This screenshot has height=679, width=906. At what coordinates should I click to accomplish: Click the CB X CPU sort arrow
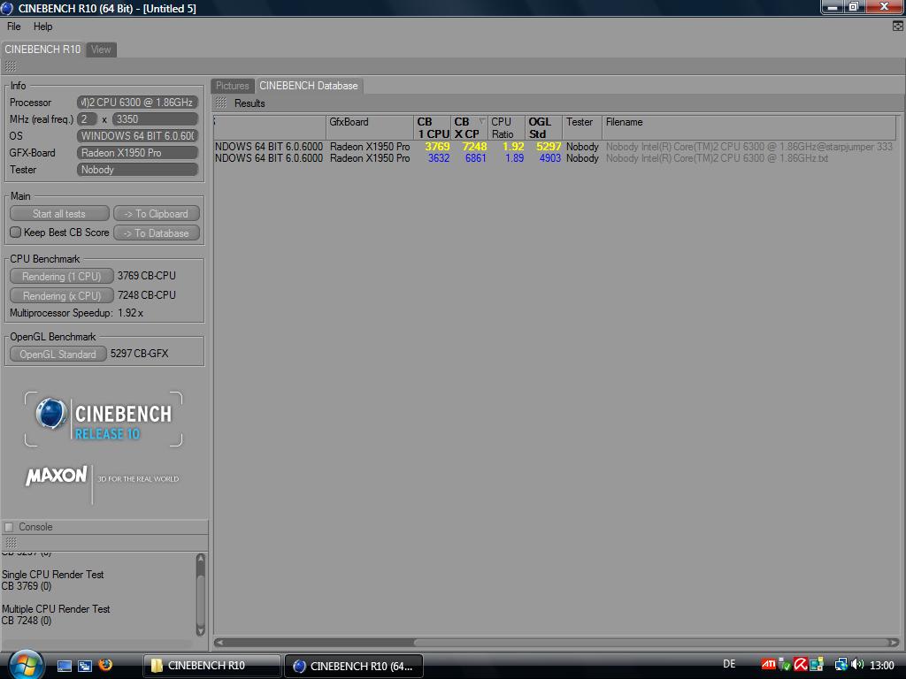[x=481, y=121]
